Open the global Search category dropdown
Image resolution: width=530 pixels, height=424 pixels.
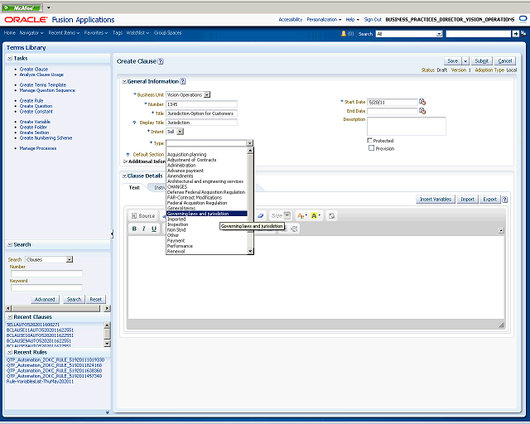coord(440,34)
